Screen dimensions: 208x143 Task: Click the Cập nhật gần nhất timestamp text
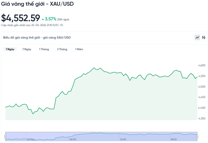[x=32, y=25]
